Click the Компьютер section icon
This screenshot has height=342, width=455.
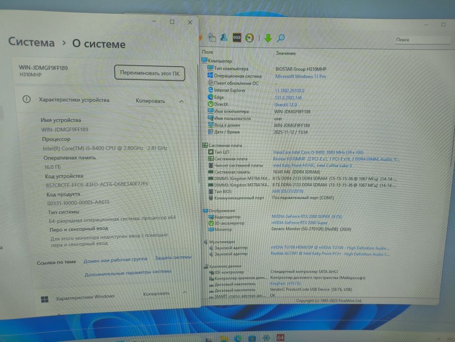click(204, 61)
